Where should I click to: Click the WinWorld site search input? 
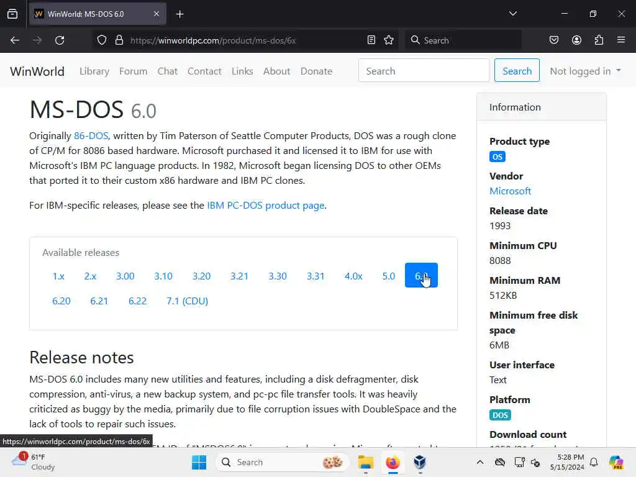[x=424, y=70]
